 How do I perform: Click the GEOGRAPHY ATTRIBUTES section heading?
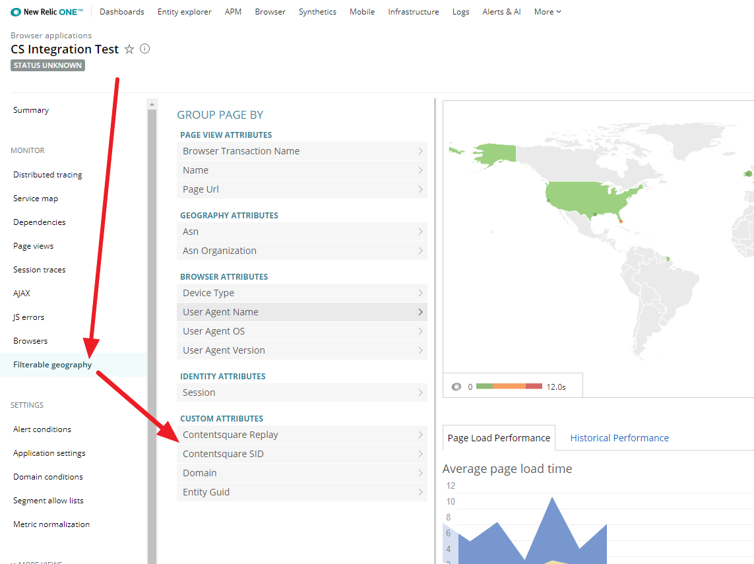coord(230,216)
